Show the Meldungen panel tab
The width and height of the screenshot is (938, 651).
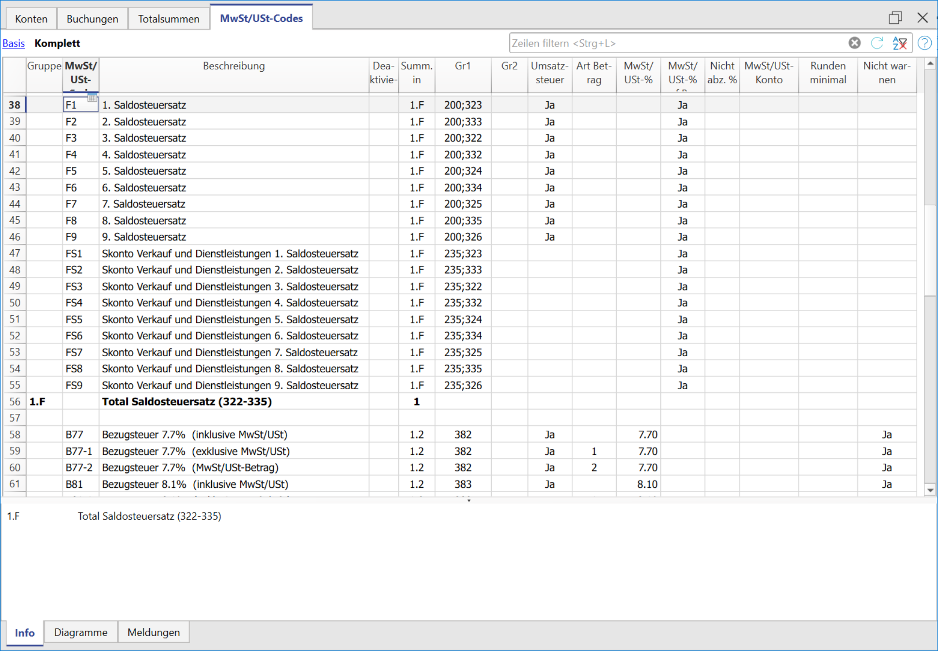(x=153, y=632)
